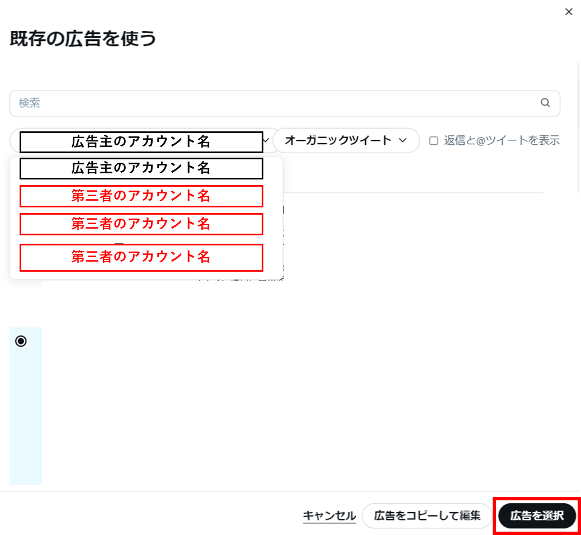The height and width of the screenshot is (535, 581).
Task: Click chevron arrow next to オーガニックツイート
Action: 403,140
